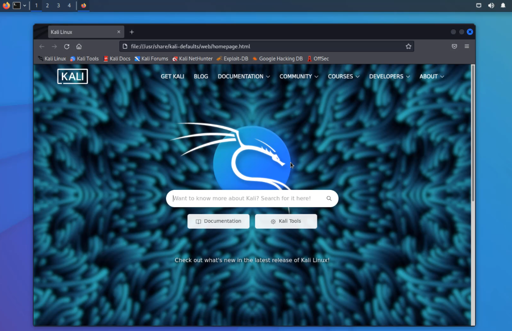Click the page info icon in the address bar
This screenshot has height=331, width=512.
125,47
